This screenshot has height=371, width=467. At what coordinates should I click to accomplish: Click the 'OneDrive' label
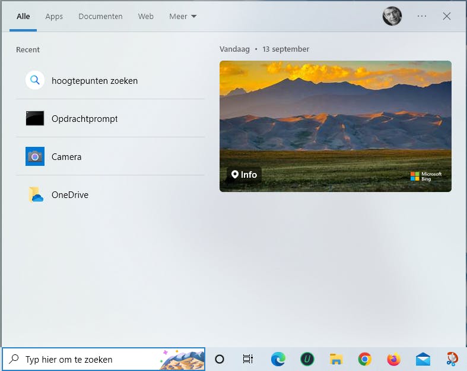[70, 194]
